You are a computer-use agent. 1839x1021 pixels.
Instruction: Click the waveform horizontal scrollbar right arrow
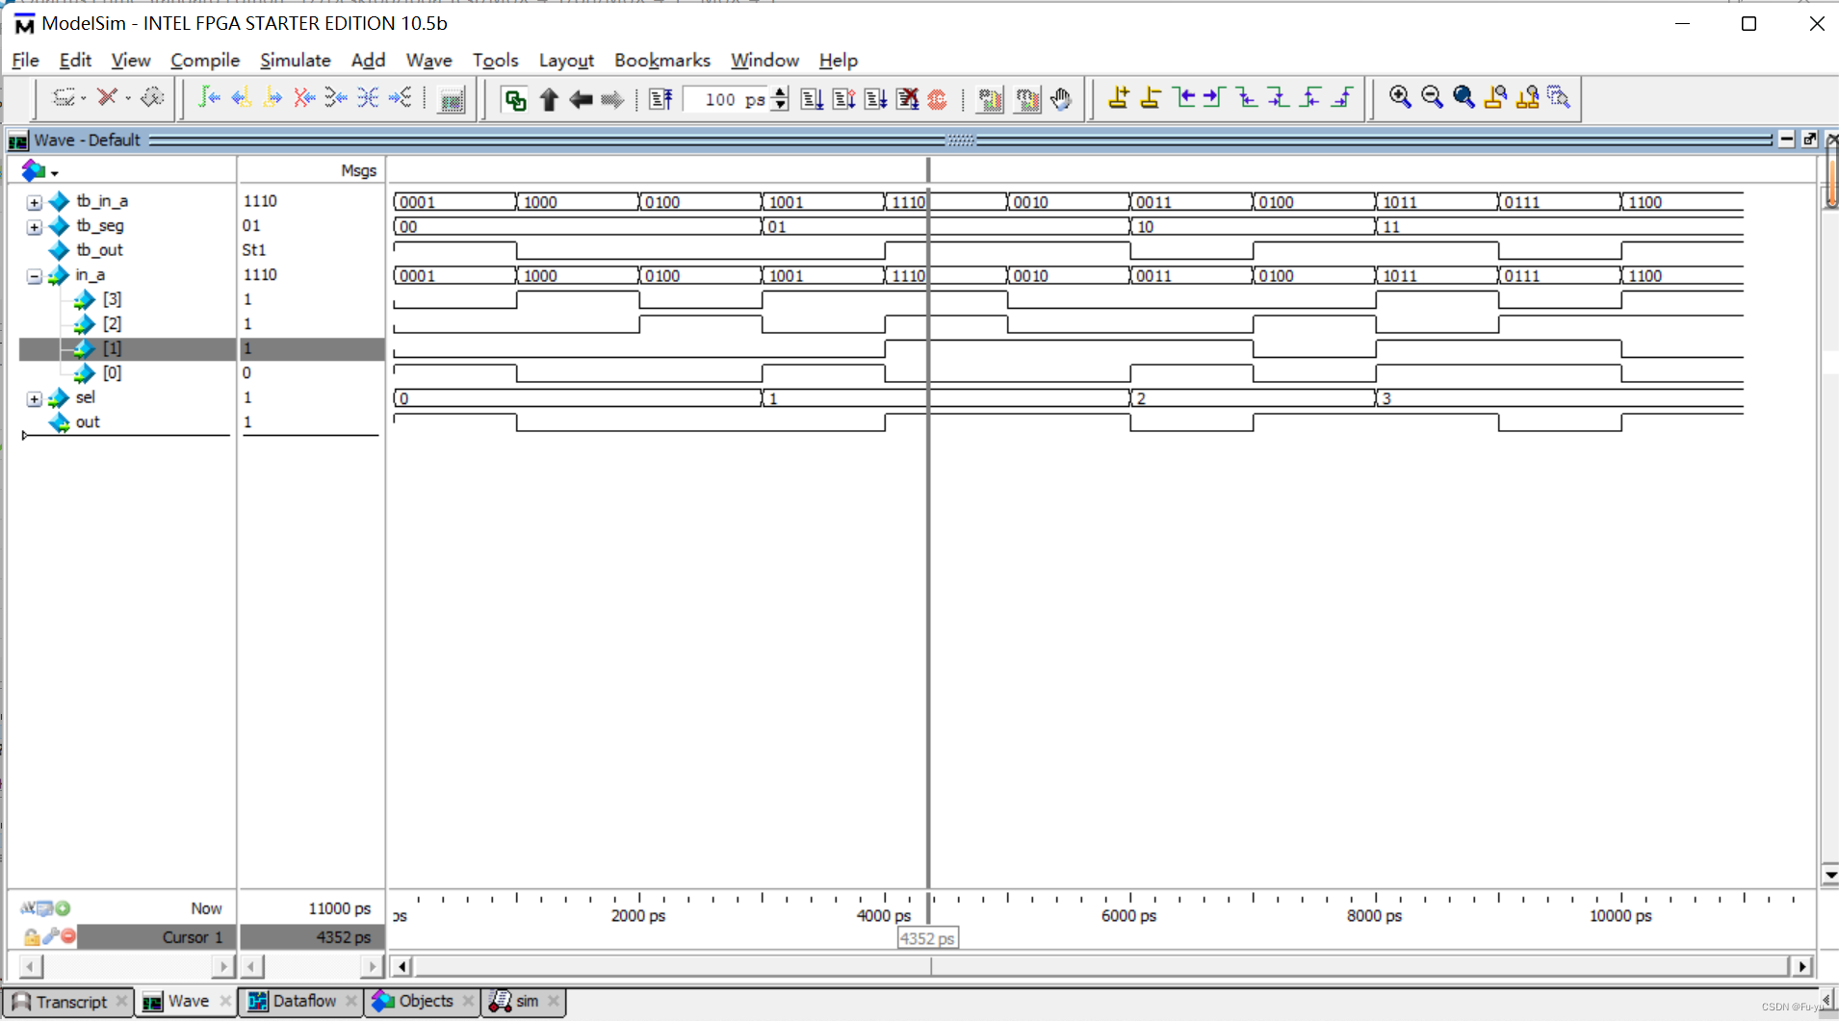coord(1801,965)
